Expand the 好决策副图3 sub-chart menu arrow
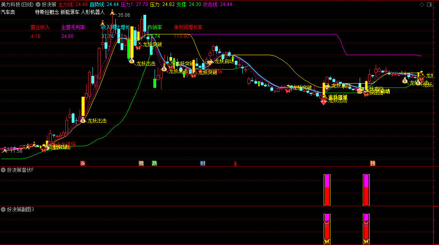 tap(3, 209)
